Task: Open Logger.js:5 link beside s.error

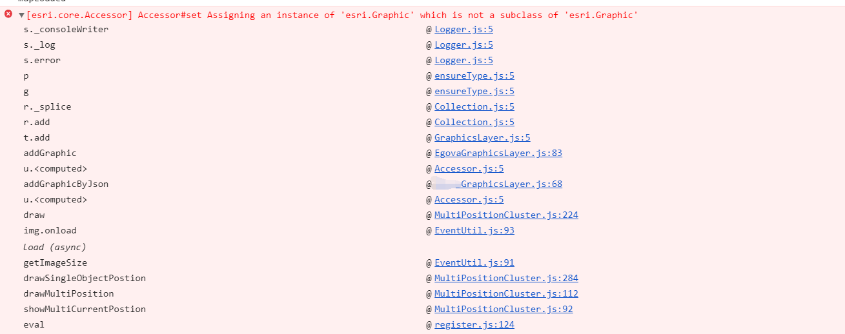Action: [x=463, y=60]
